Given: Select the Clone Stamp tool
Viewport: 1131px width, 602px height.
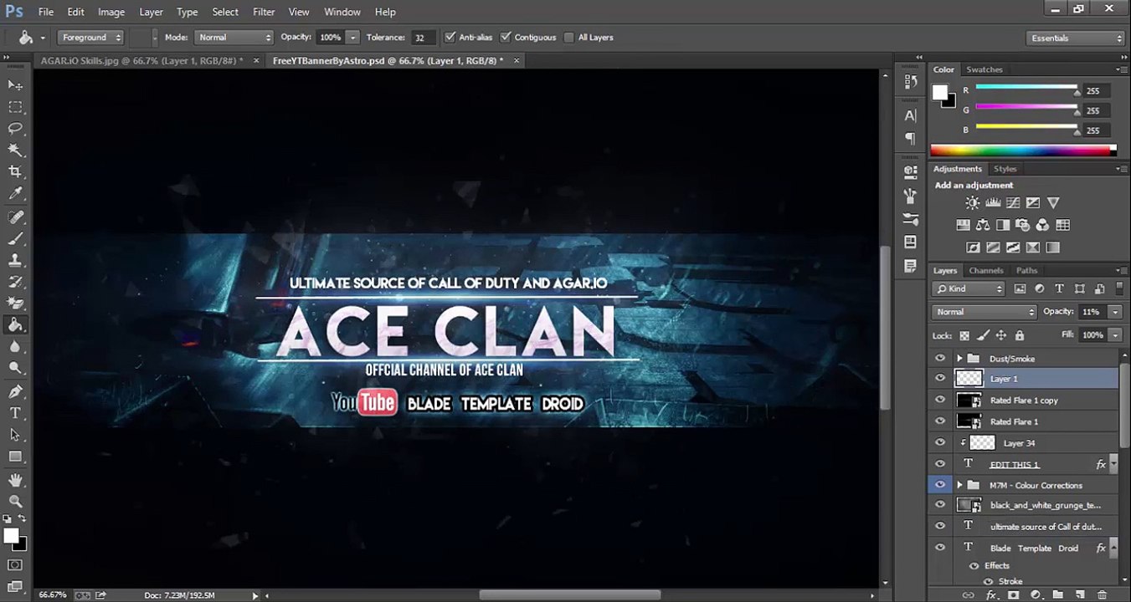Looking at the screenshot, I should tap(15, 261).
